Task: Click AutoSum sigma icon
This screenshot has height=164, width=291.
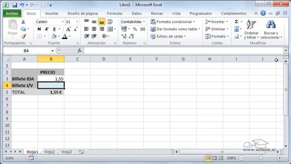Action: (236, 22)
